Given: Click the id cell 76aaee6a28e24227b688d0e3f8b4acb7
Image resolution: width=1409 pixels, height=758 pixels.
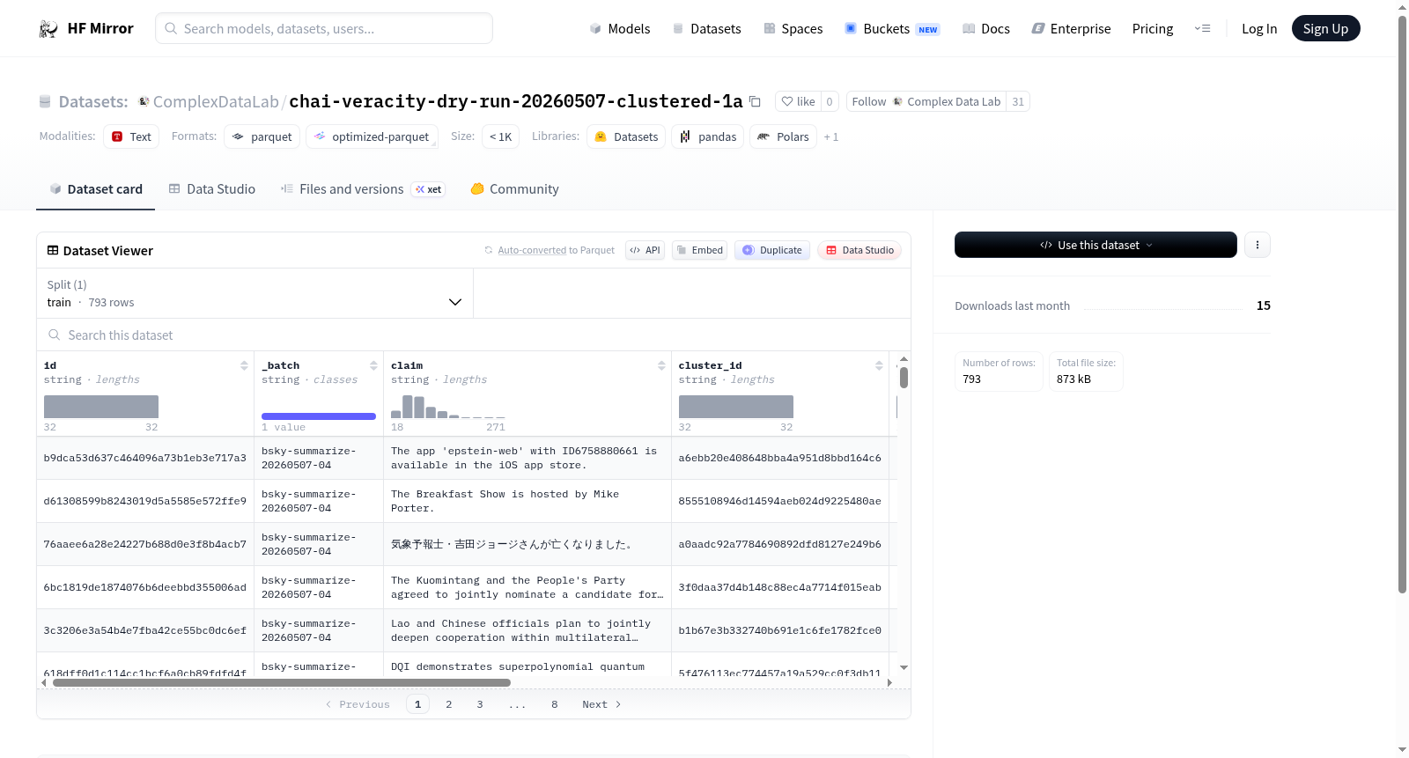Looking at the screenshot, I should 145,544.
